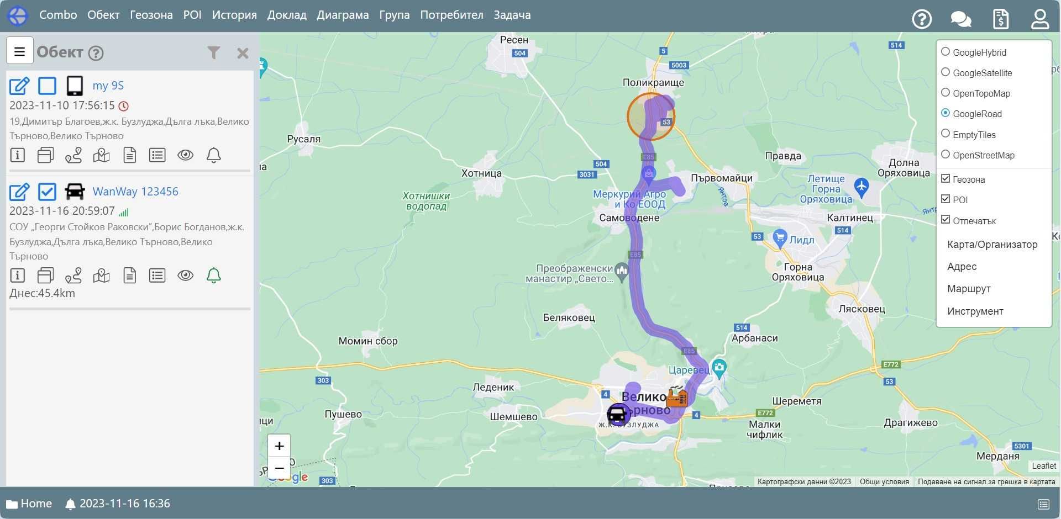Toggle eye tracking for my 9S
This screenshot has width=1061, height=519.
pos(186,155)
